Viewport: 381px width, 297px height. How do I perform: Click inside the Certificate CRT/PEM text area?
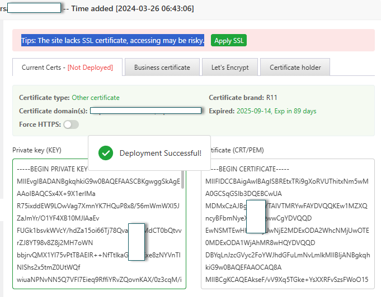tap(288, 224)
